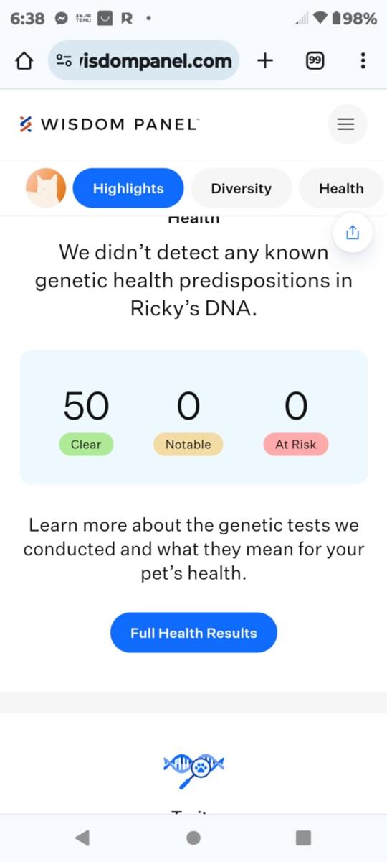Select the red At Risk badge
The height and width of the screenshot is (862, 387).
click(296, 445)
